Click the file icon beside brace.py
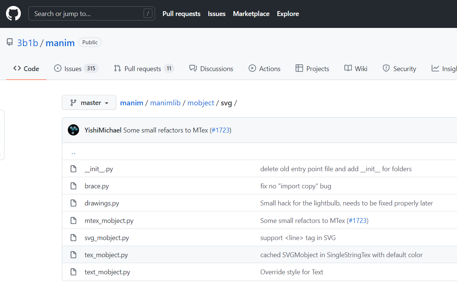The height and width of the screenshot is (297, 457). (73, 186)
